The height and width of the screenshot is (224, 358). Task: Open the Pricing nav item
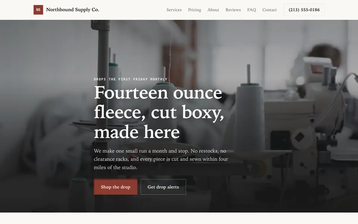point(195,10)
